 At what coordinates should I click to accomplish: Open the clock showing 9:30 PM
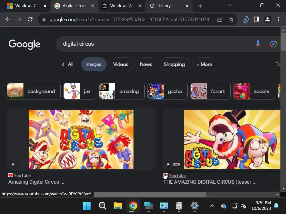[261, 205]
